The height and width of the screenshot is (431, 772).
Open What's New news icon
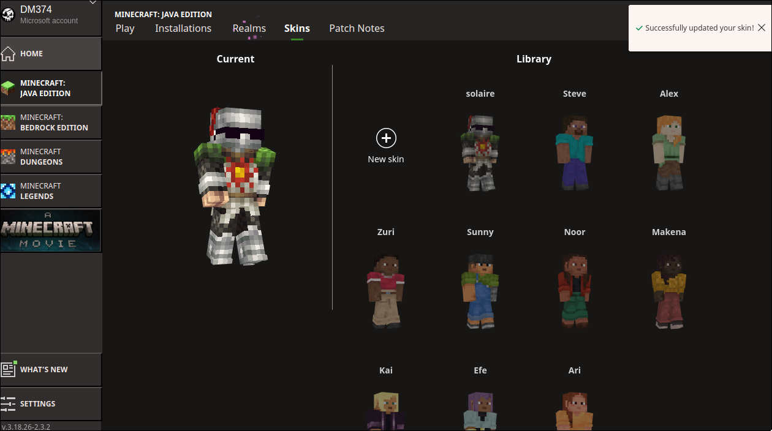[9, 369]
